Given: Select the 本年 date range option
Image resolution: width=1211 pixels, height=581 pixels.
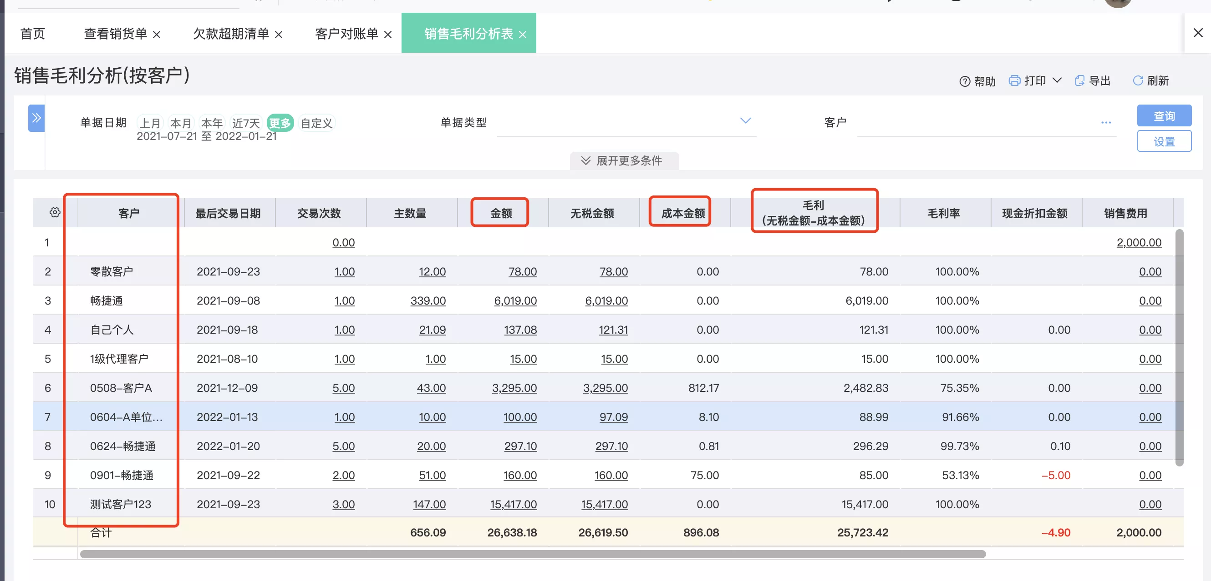Looking at the screenshot, I should pos(212,123).
